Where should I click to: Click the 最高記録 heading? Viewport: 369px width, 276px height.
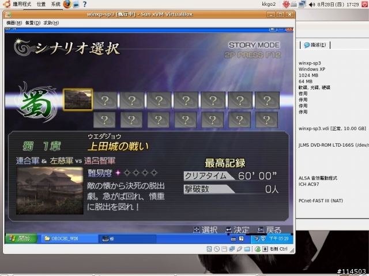tap(225, 163)
